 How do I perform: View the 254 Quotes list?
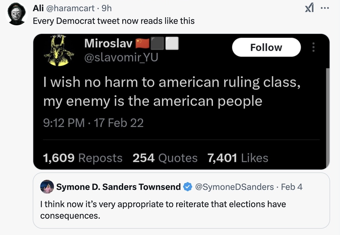pos(165,158)
